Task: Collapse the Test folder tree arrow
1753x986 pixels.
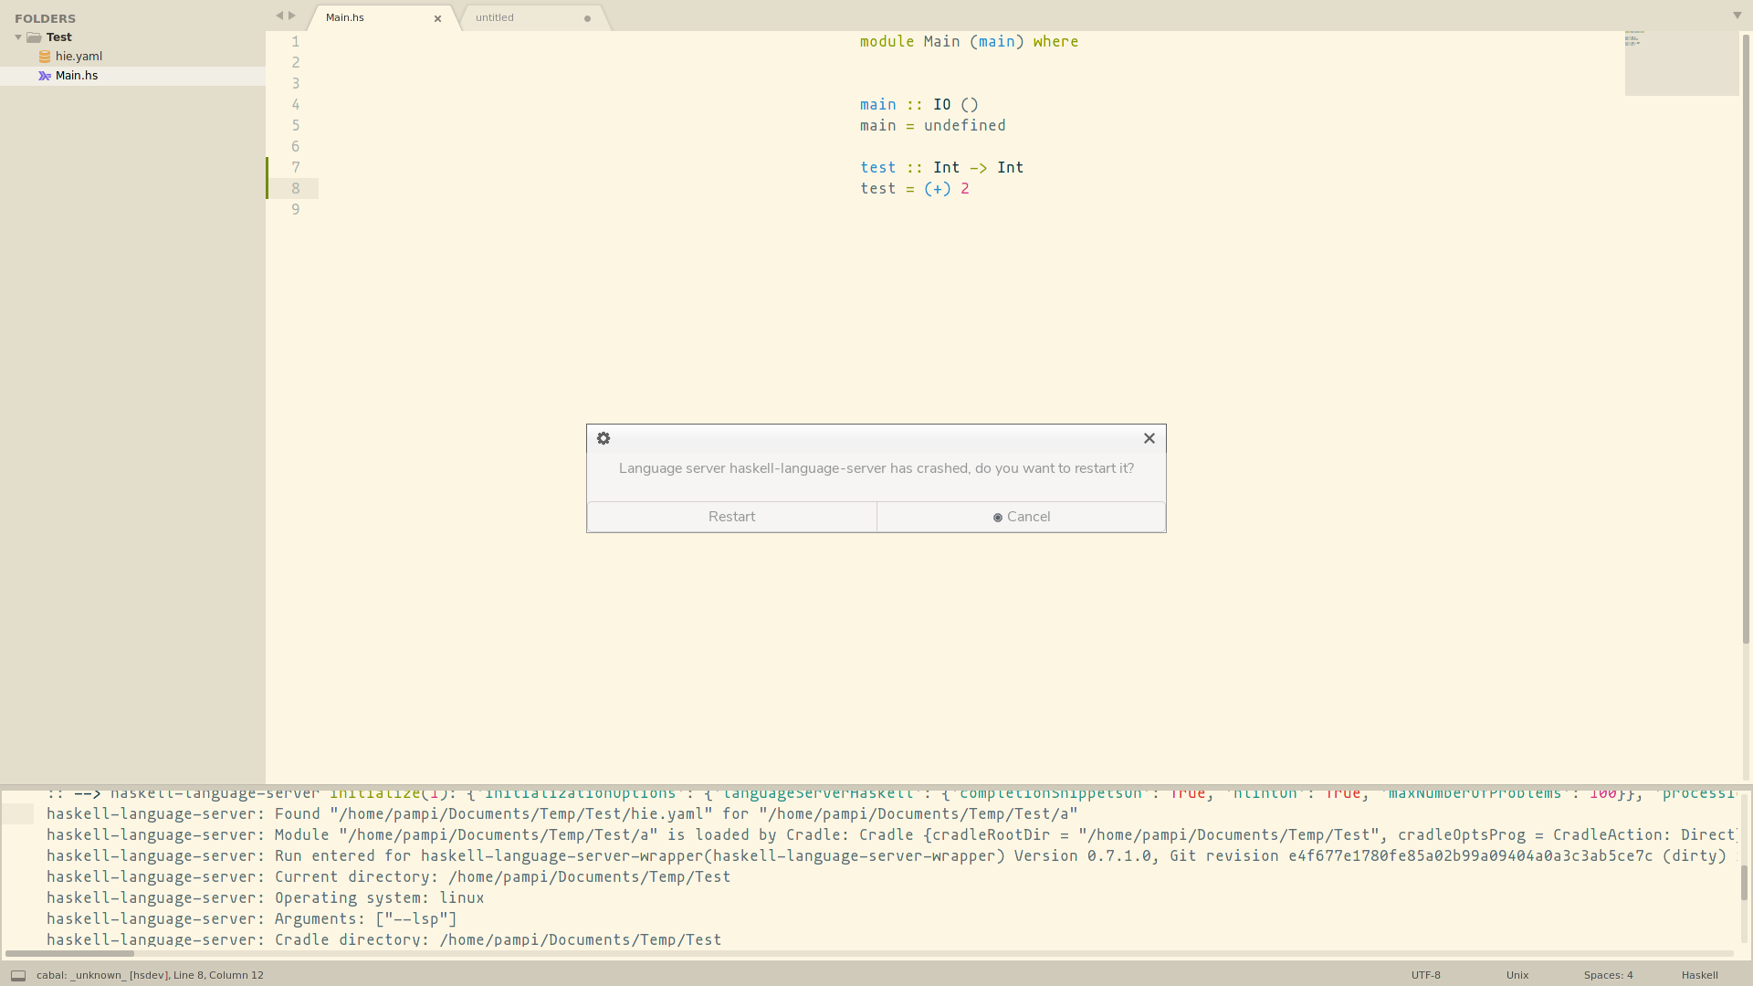Action: pyautogui.click(x=18, y=37)
